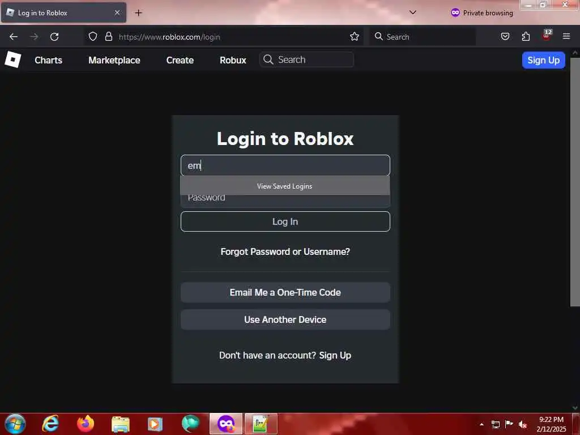
Task: Open the Marketplace menu item
Action: 114,60
